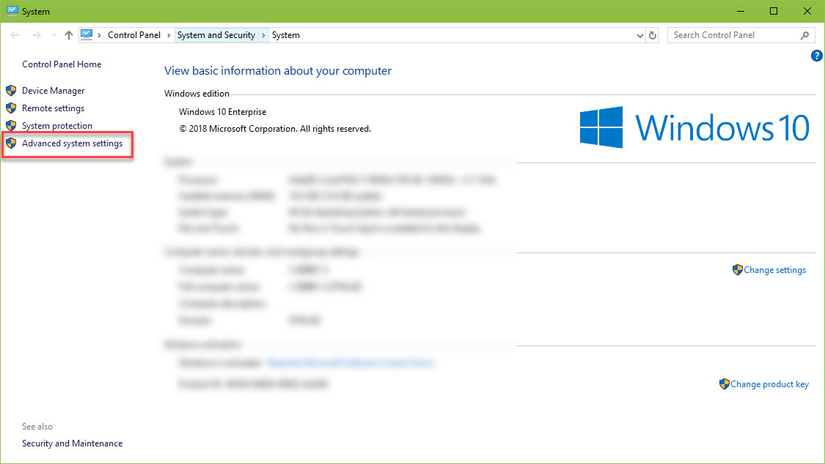
Task: Click the computer icon in the address bar
Action: point(87,34)
